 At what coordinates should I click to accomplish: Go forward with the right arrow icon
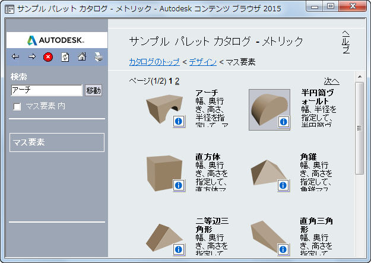32,57
